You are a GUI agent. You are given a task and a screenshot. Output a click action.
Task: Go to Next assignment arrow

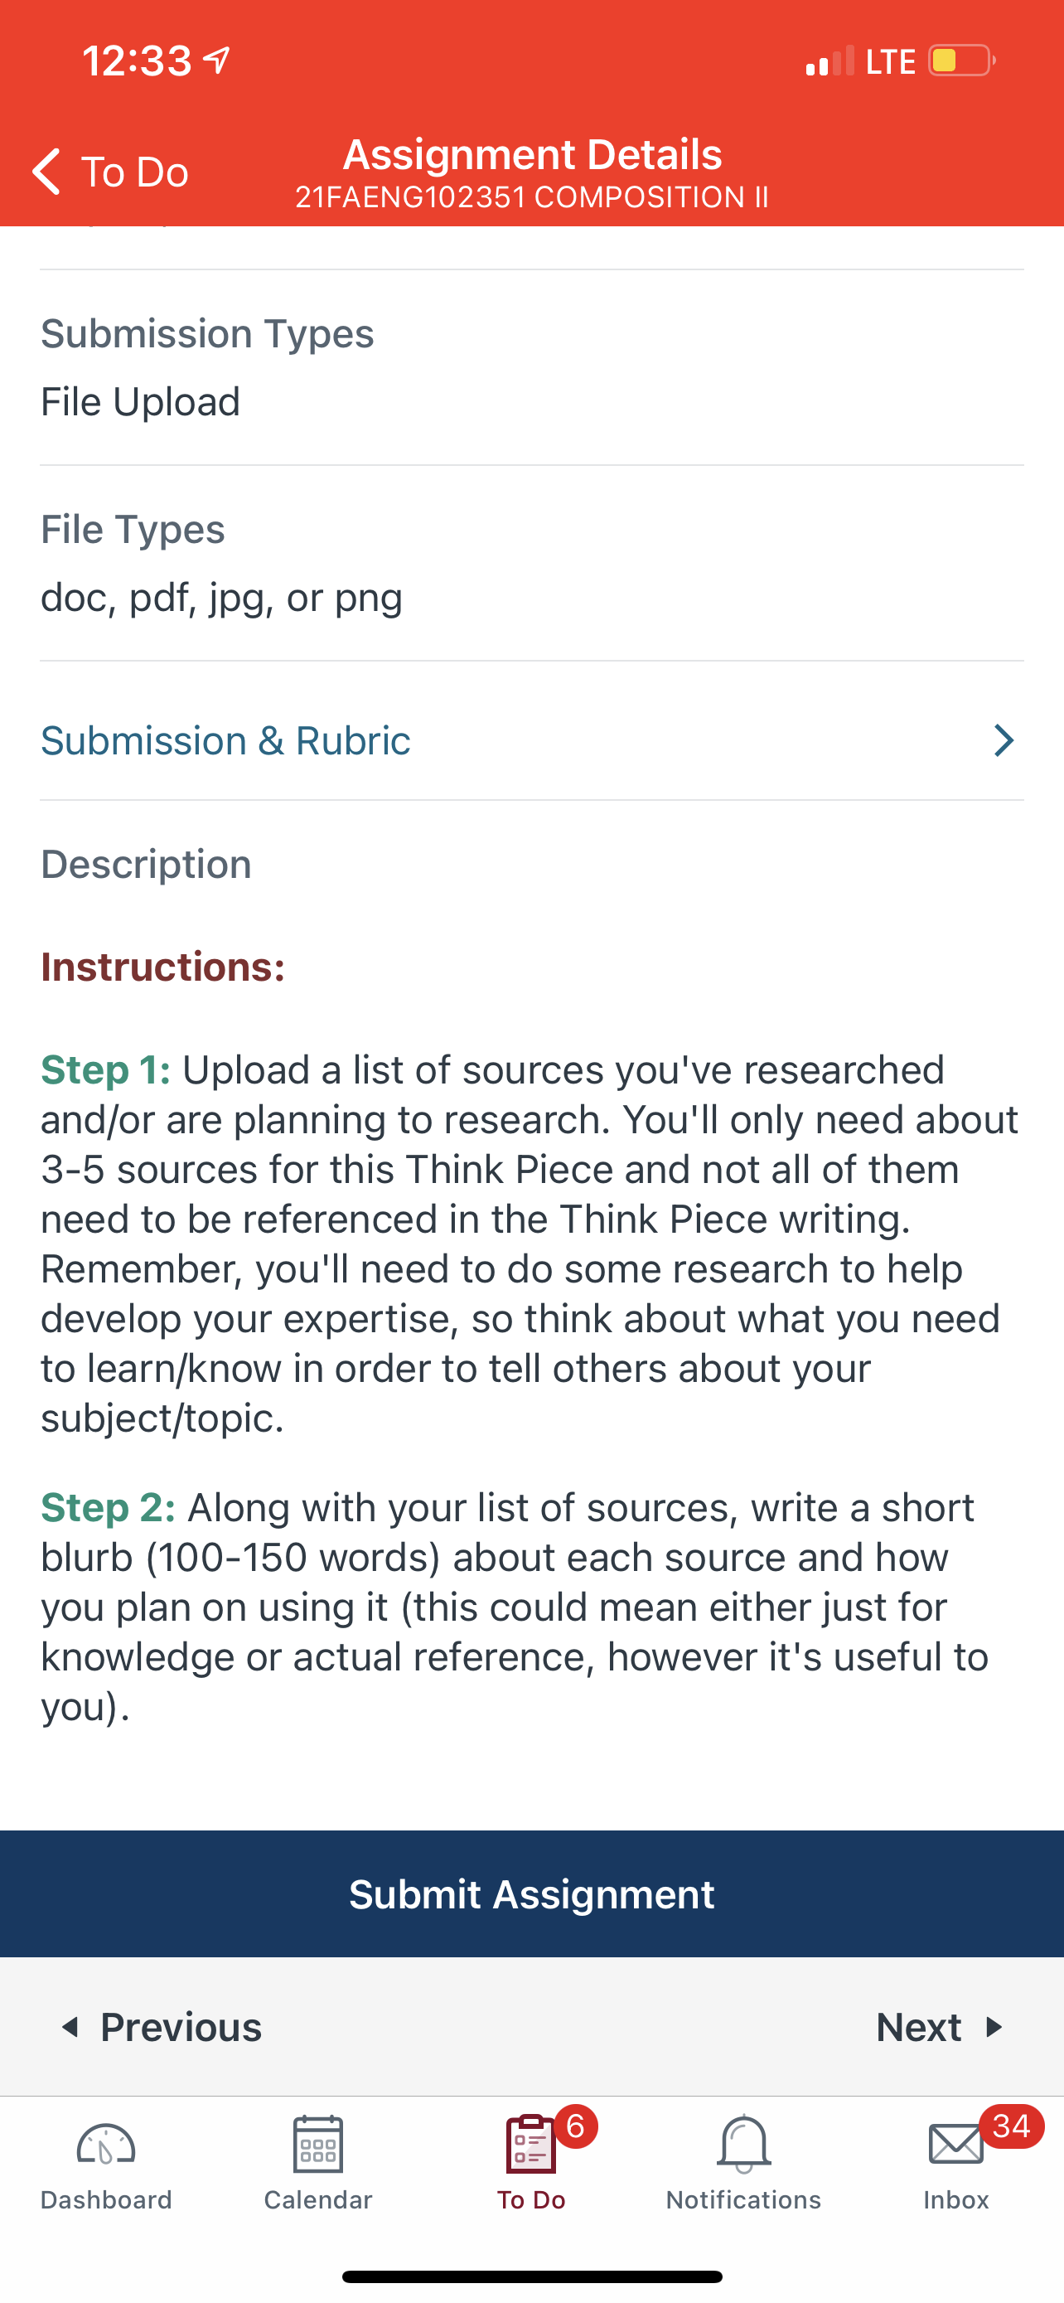coord(994,2028)
